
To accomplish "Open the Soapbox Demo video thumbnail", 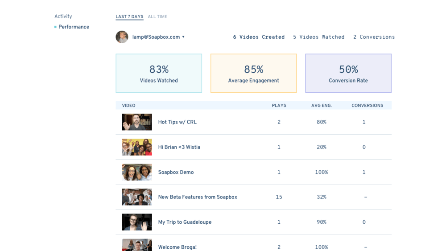I will (x=137, y=172).
